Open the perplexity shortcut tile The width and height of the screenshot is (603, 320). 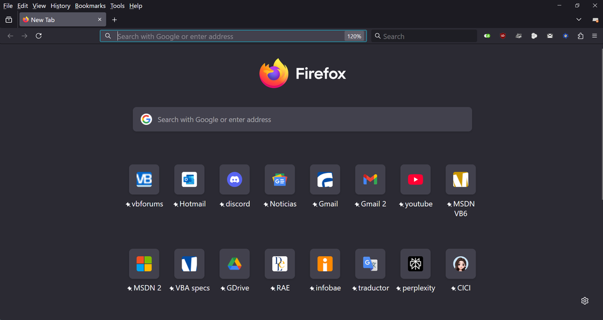(x=415, y=264)
